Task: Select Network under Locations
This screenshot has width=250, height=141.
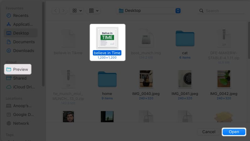Action: point(21,123)
